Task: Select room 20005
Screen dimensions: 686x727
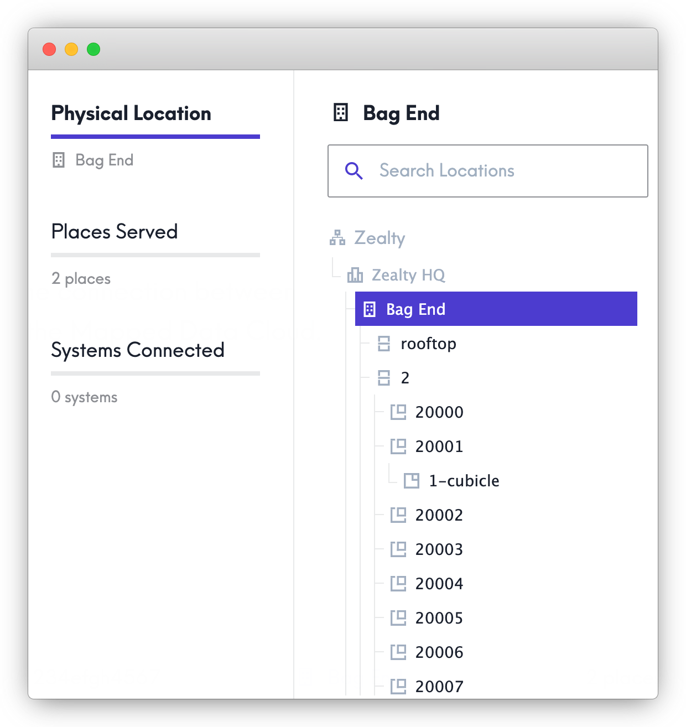Action: (x=439, y=618)
